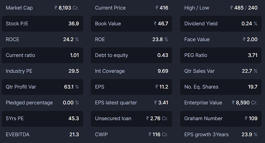Click the PEG Ratio card
The width and height of the screenshot is (265, 143).
pos(221,55)
